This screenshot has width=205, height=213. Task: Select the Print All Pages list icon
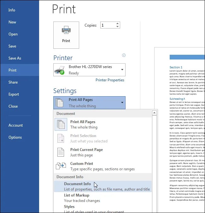point(61,124)
